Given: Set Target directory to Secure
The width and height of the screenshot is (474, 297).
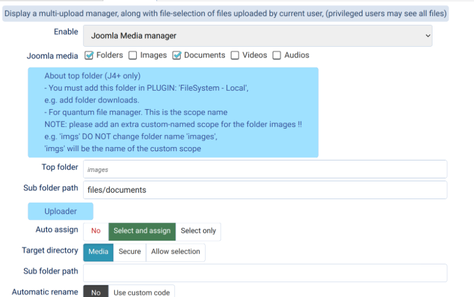Looking at the screenshot, I should point(130,252).
